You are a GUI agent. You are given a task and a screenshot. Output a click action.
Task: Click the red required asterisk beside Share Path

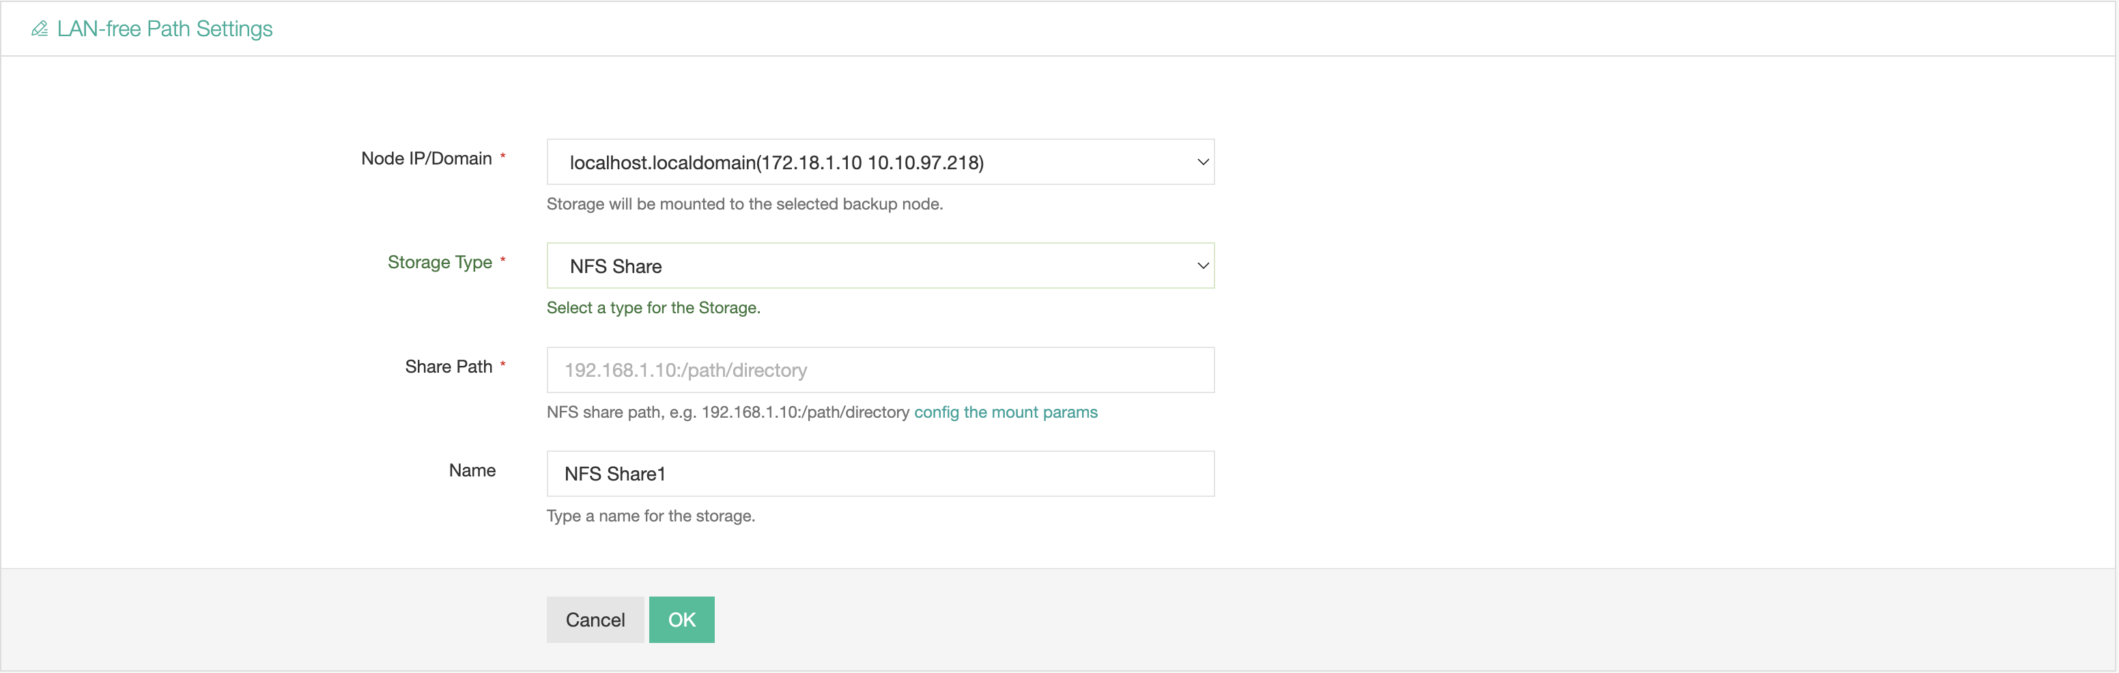coord(502,364)
